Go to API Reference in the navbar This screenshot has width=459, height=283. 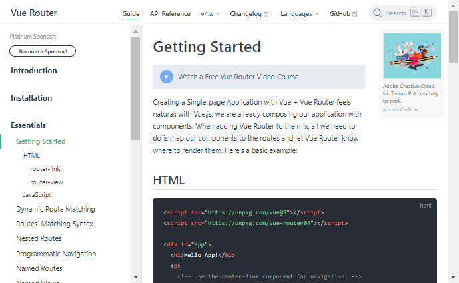coord(170,14)
